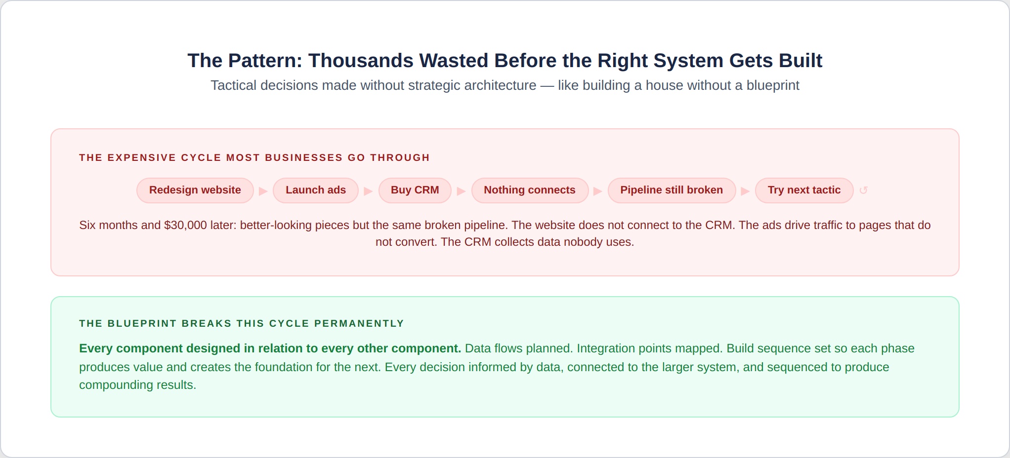
Task: Click the arrow between Redesign website and Launch ads
Action: [x=263, y=191]
